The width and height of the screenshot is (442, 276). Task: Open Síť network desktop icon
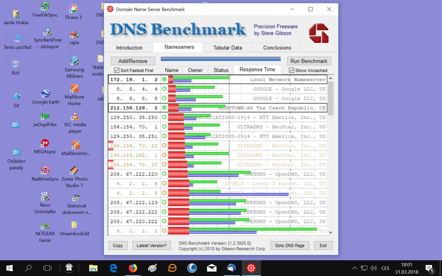(x=17, y=100)
